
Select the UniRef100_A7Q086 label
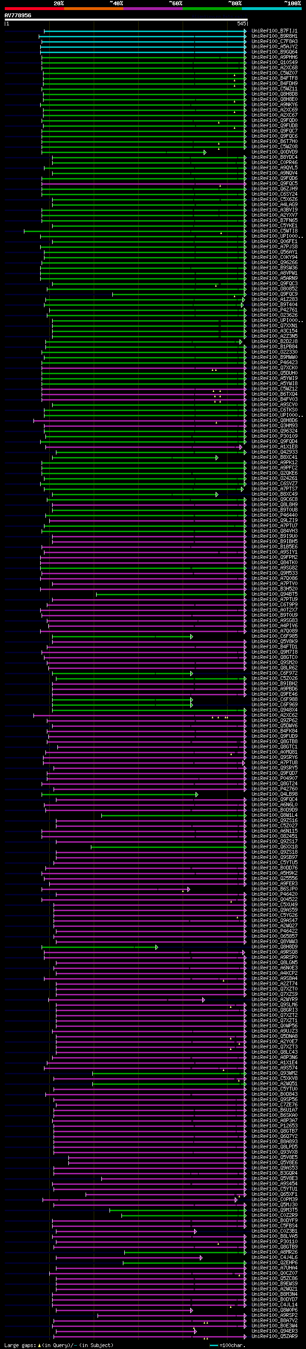tap(274, 578)
